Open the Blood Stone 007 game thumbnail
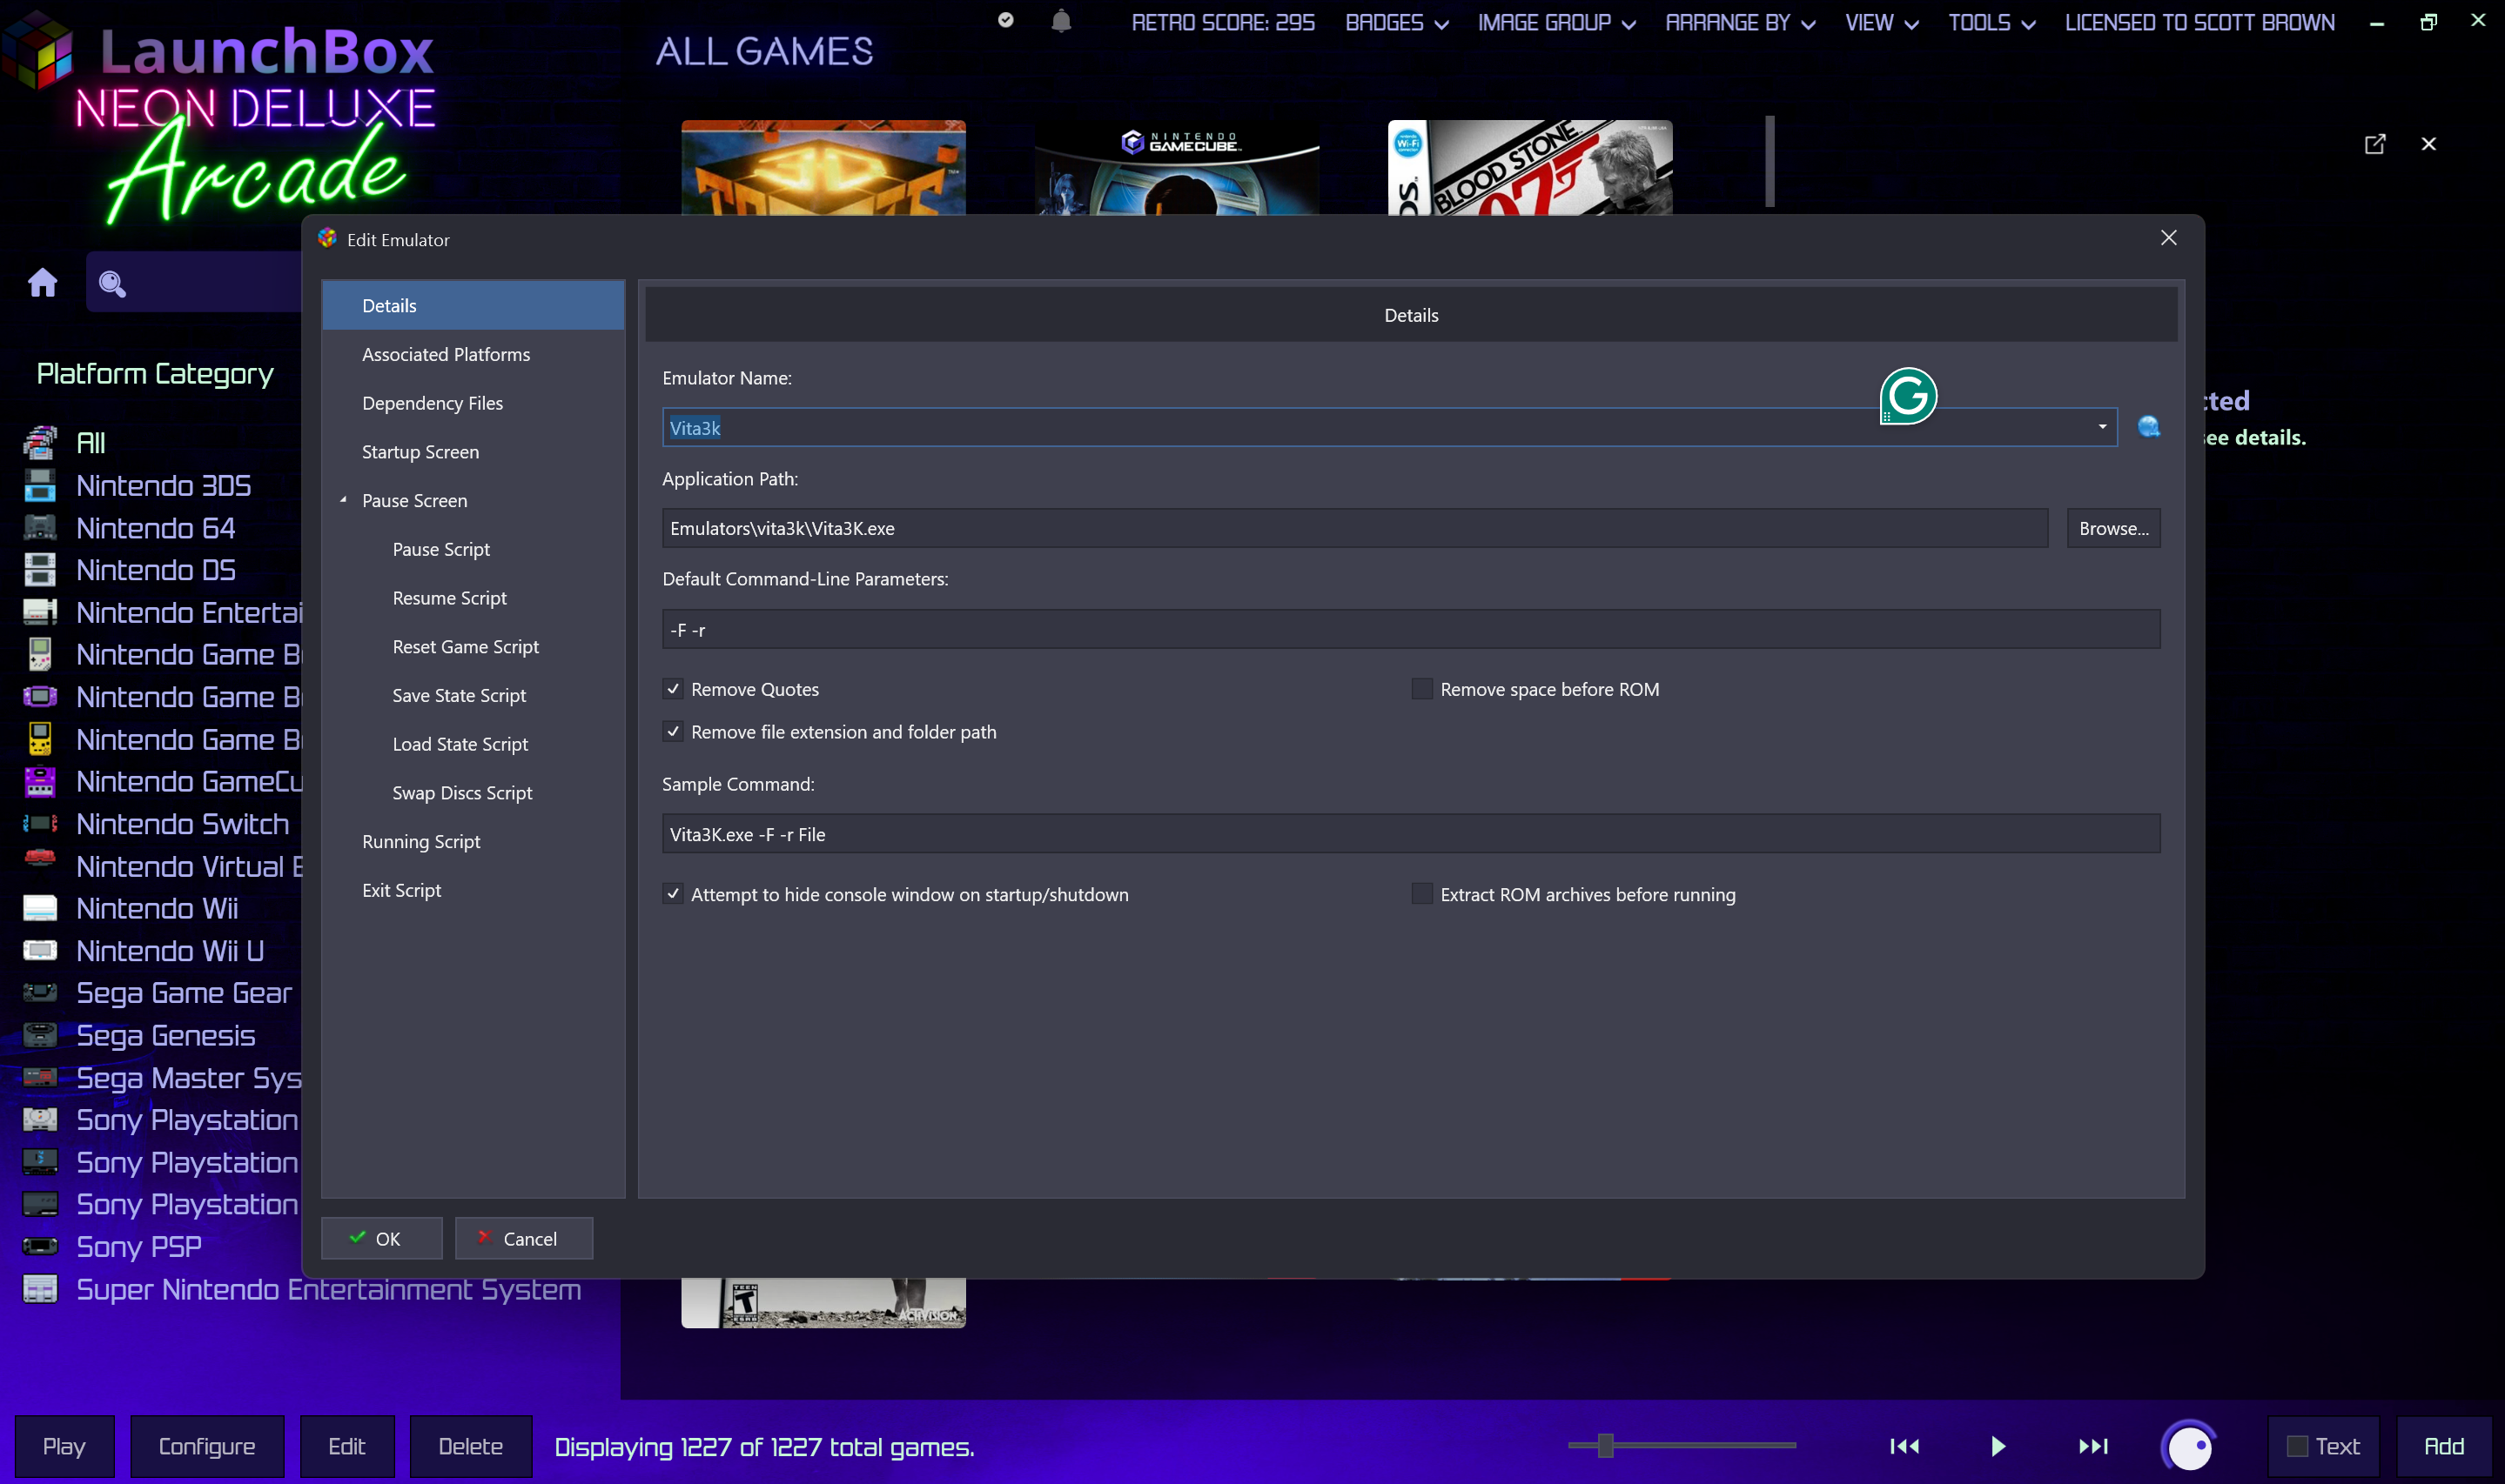Screen dimensions: 2505x1484 [1529, 168]
